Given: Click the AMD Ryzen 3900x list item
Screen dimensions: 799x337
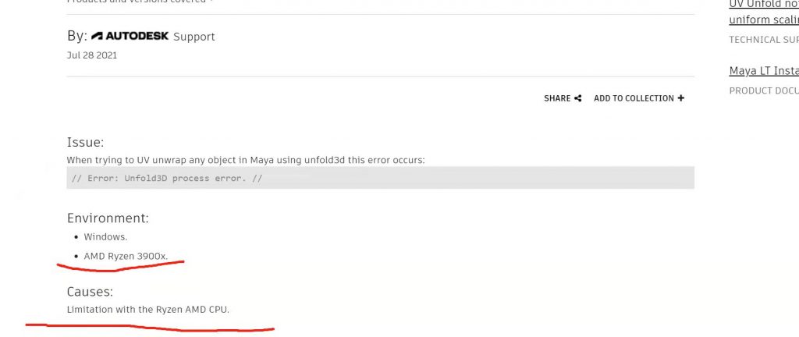Looking at the screenshot, I should tap(126, 256).
